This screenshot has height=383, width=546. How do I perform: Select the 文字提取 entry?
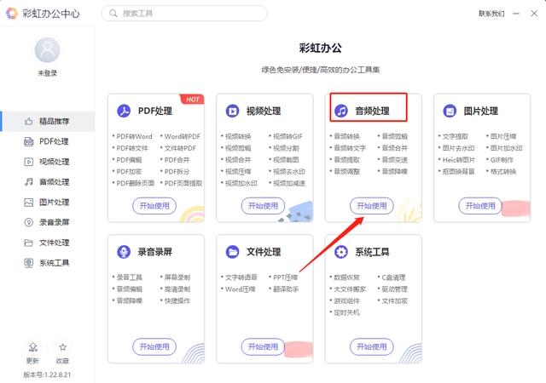coord(456,136)
